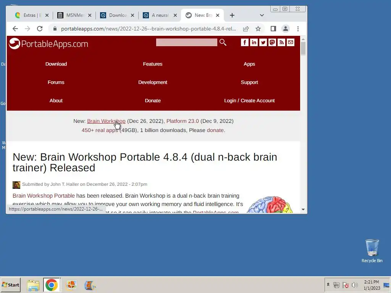This screenshot has height=293, width=391.
Task: Click the padlock site info icon
Action: point(55,29)
